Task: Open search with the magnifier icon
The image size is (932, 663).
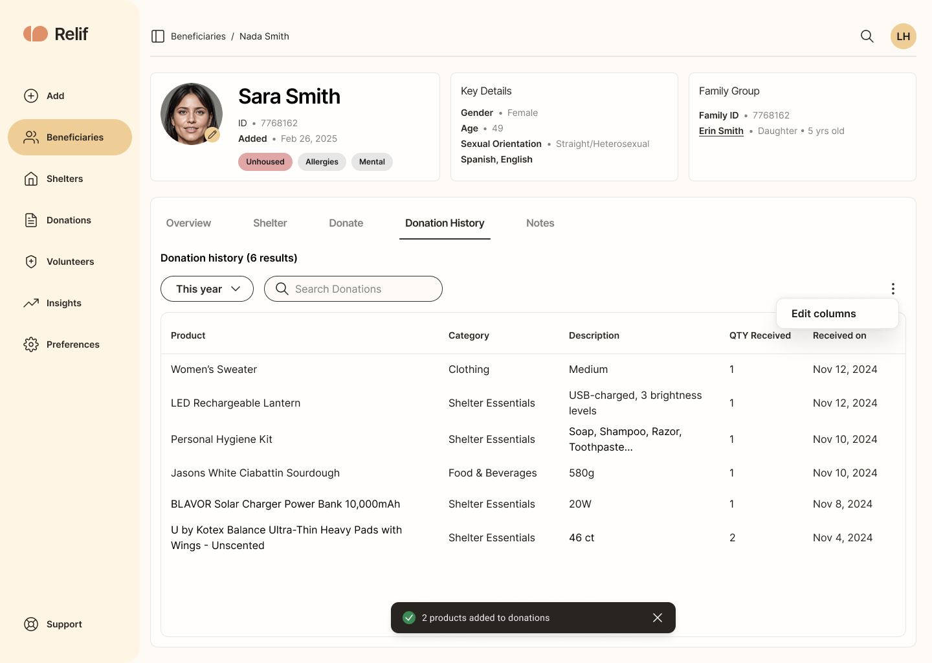Action: (x=867, y=36)
